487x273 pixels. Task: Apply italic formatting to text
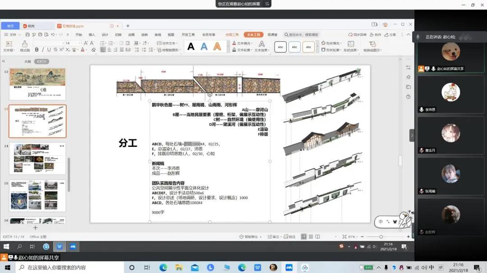tap(43, 50)
